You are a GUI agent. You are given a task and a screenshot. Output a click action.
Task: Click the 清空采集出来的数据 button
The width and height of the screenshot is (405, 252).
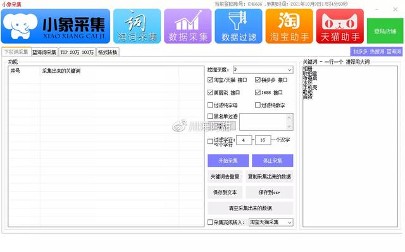point(251,208)
